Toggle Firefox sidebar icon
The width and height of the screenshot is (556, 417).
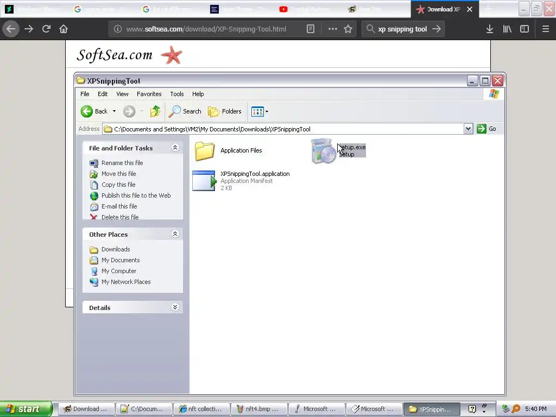click(525, 29)
